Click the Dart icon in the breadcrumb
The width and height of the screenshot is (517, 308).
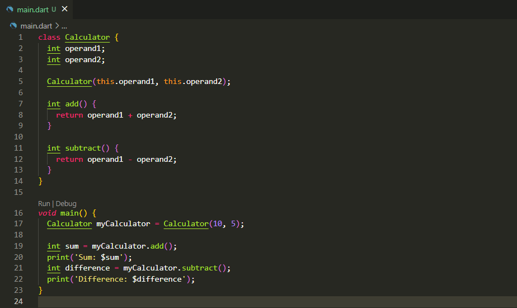pyautogui.click(x=13, y=25)
